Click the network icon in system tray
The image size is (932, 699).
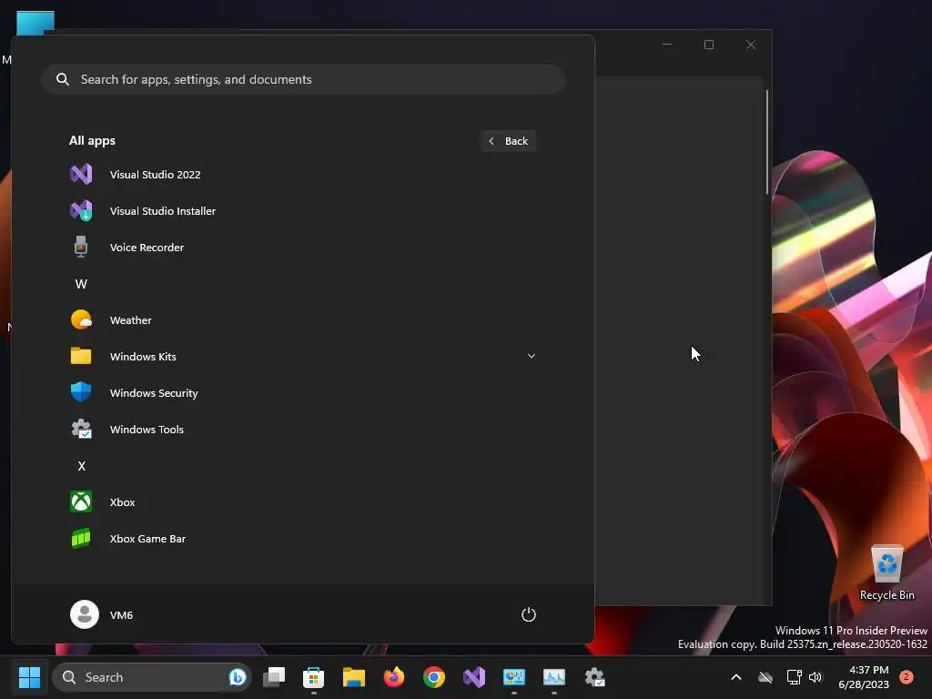(x=794, y=677)
